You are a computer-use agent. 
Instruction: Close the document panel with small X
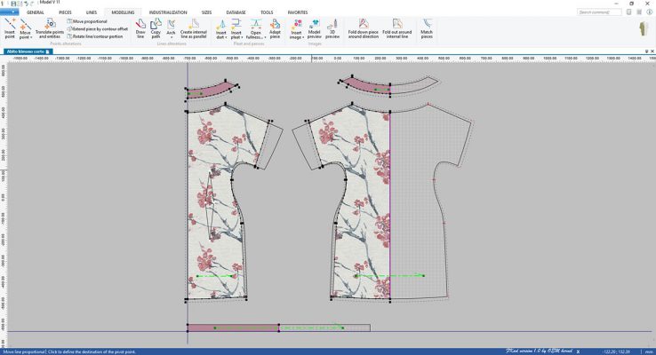click(652, 51)
